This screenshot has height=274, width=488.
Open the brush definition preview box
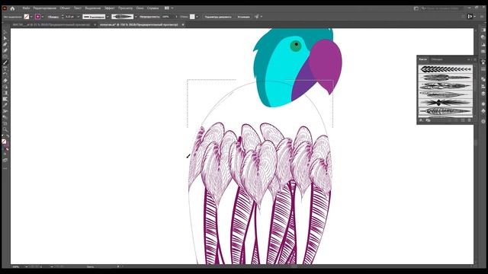[x=122, y=17]
